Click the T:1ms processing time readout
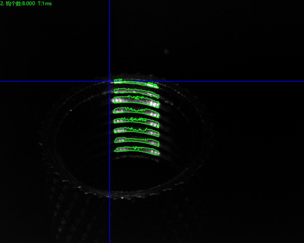 [45, 3]
